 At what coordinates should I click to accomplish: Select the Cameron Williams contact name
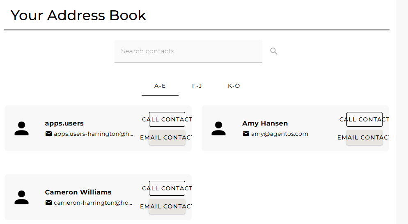[x=78, y=192]
